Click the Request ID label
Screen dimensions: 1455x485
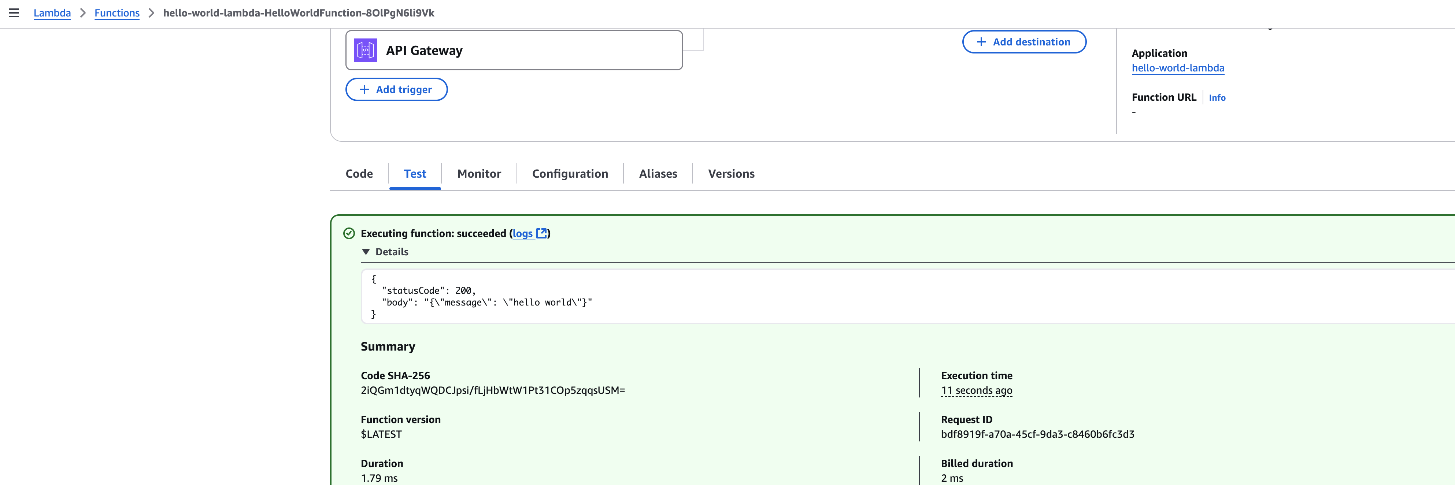pyautogui.click(x=966, y=419)
